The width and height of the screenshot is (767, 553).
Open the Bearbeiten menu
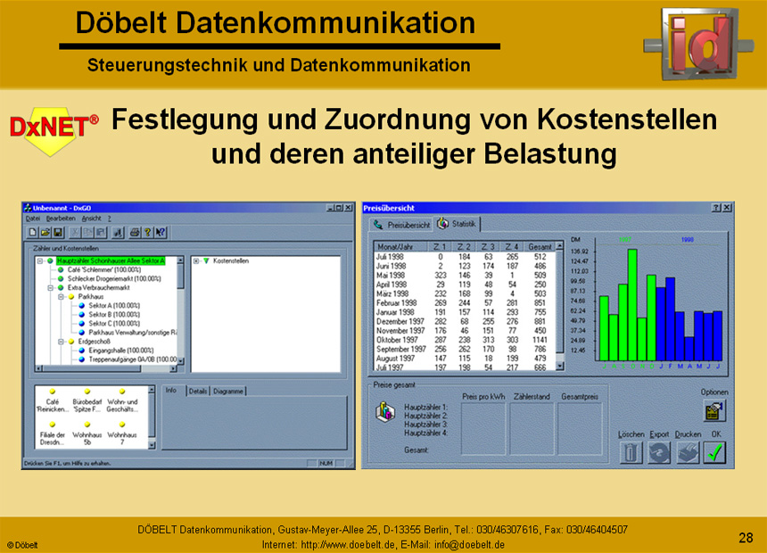[61, 219]
